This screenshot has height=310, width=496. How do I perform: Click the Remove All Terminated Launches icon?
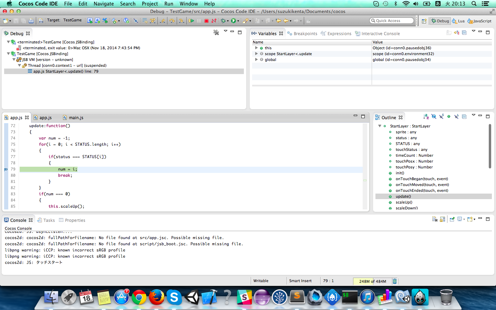216,32
